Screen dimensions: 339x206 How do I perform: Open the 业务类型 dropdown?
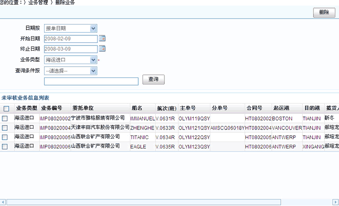(x=93, y=60)
